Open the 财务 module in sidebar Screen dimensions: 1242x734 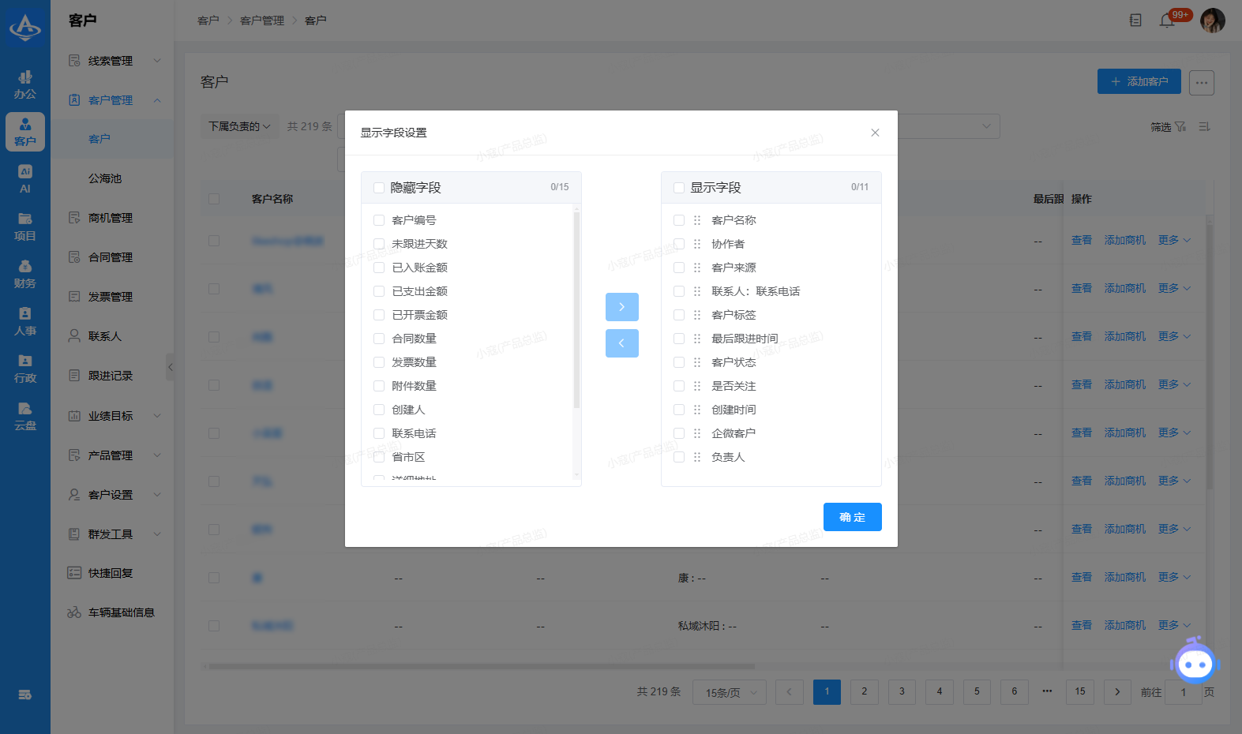(25, 274)
